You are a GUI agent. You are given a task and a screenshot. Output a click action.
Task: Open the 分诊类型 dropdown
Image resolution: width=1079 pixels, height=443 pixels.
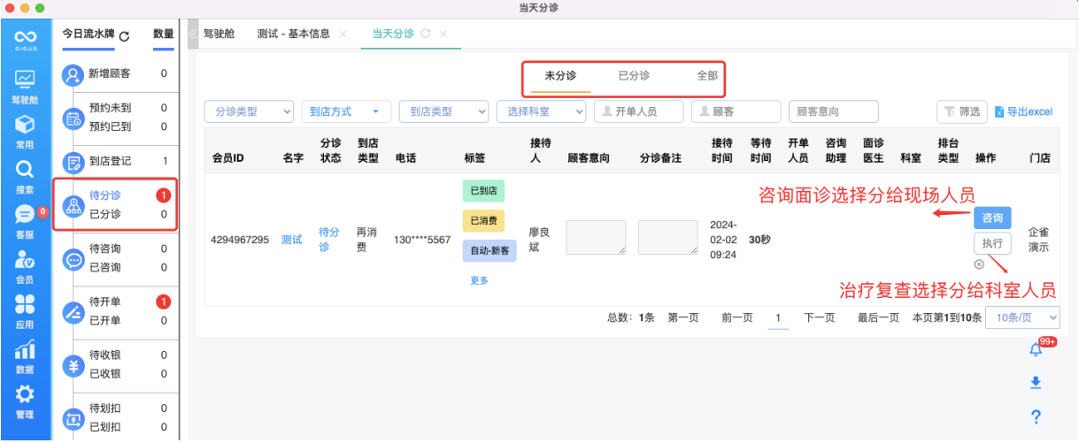pyautogui.click(x=250, y=111)
